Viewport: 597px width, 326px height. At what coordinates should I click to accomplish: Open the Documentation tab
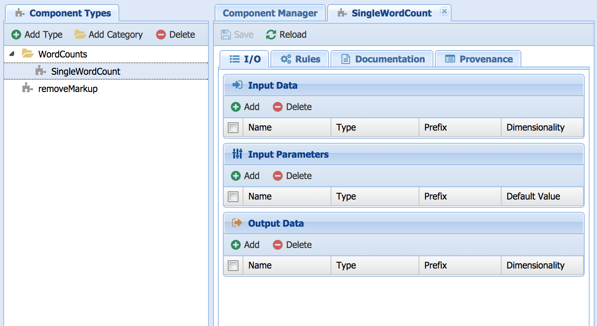382,59
